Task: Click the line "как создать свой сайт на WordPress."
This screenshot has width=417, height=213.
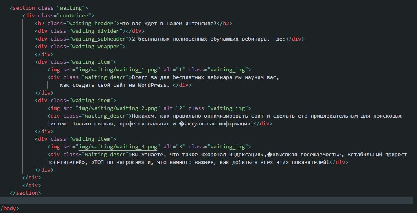Action: [114, 85]
